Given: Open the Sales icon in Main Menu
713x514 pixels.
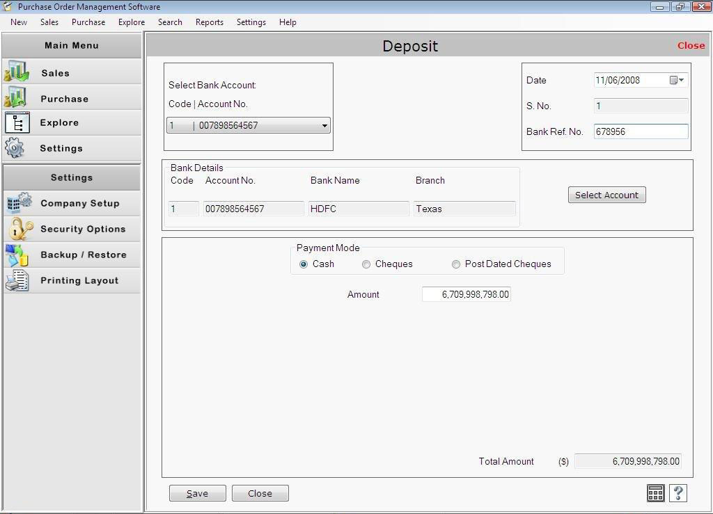Looking at the screenshot, I should pos(17,72).
